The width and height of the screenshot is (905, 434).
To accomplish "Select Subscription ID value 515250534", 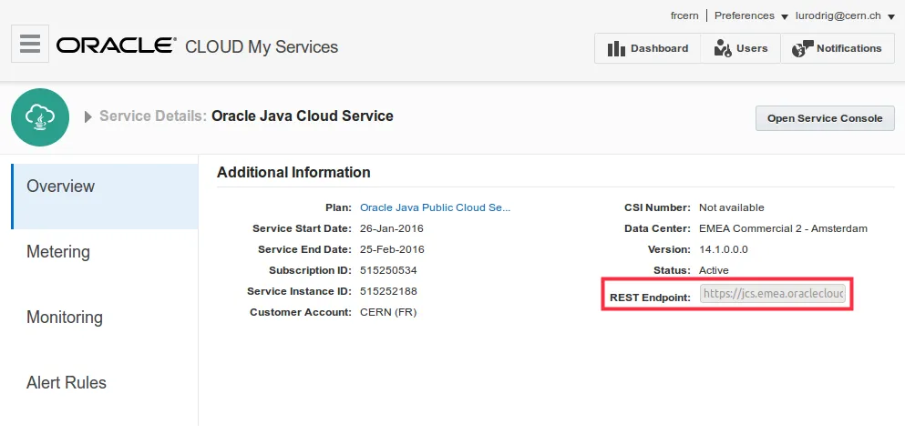I will pos(388,270).
